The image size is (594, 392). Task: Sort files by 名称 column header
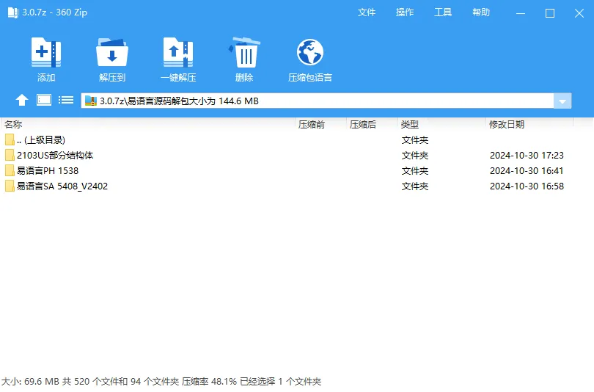[13, 125]
